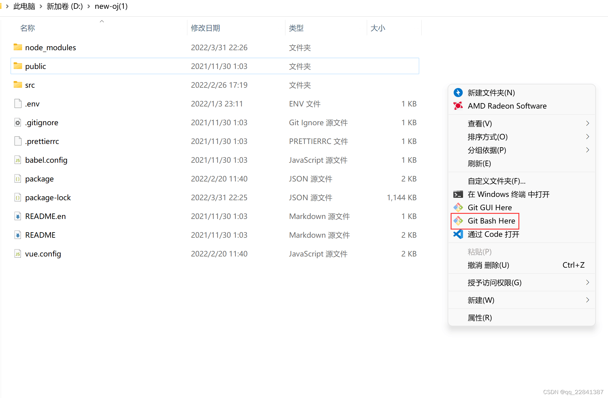Click the JavaScript icon beside vue.config

pyautogui.click(x=18, y=254)
